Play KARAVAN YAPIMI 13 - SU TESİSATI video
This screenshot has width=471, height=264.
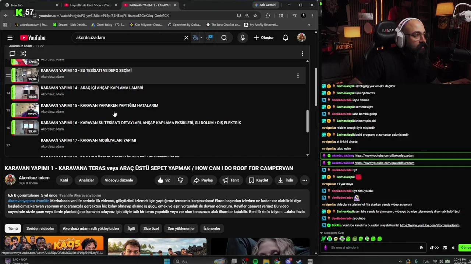[86, 70]
